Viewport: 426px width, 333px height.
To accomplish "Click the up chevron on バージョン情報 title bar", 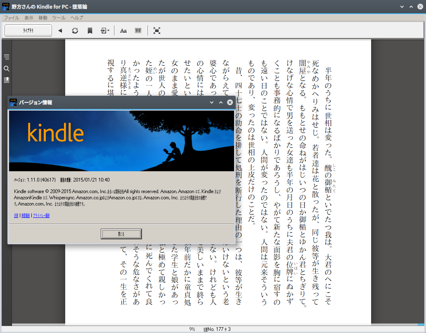I will click(221, 102).
